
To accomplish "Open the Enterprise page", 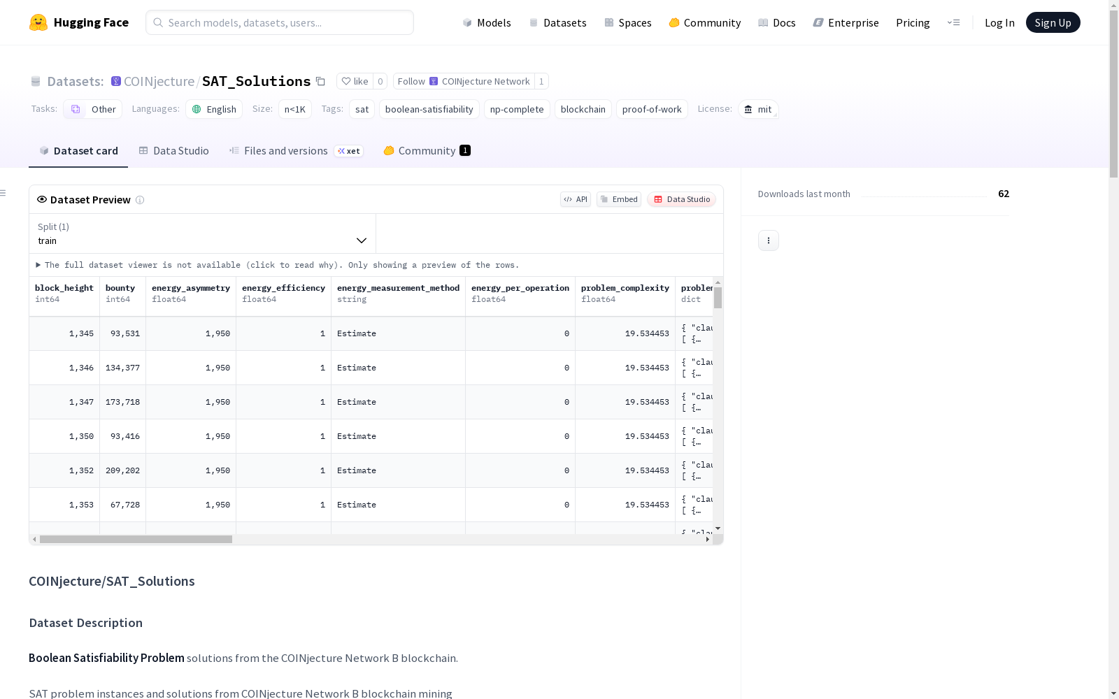I will click(x=846, y=22).
